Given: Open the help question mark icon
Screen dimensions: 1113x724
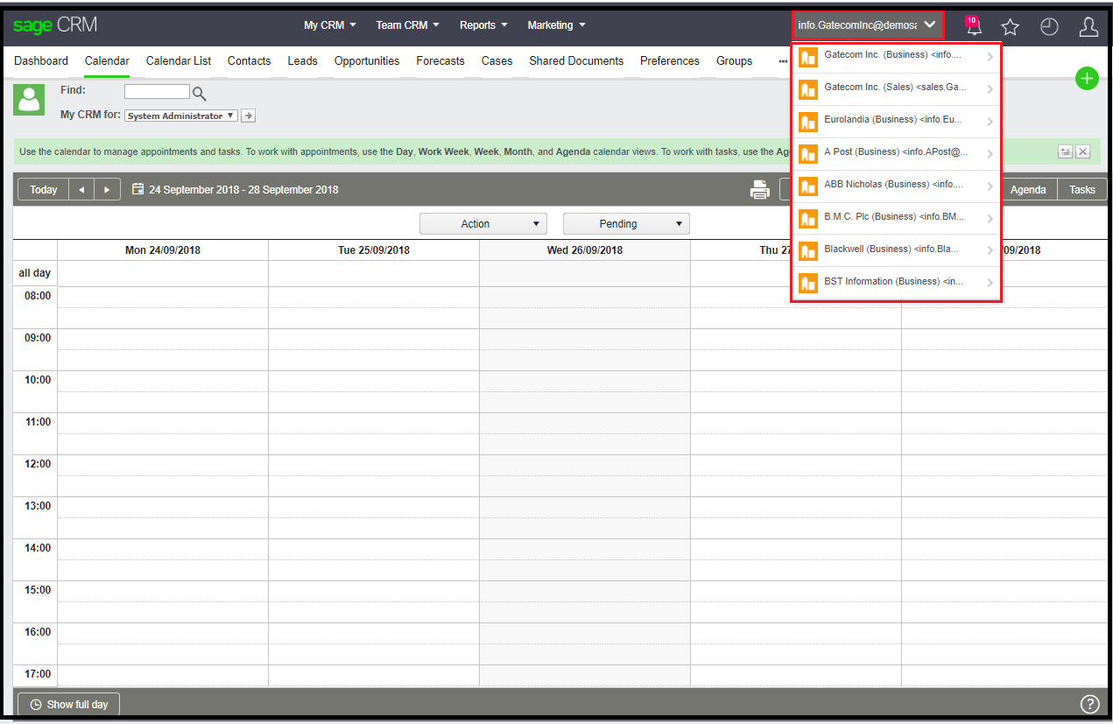Looking at the screenshot, I should [x=1089, y=704].
